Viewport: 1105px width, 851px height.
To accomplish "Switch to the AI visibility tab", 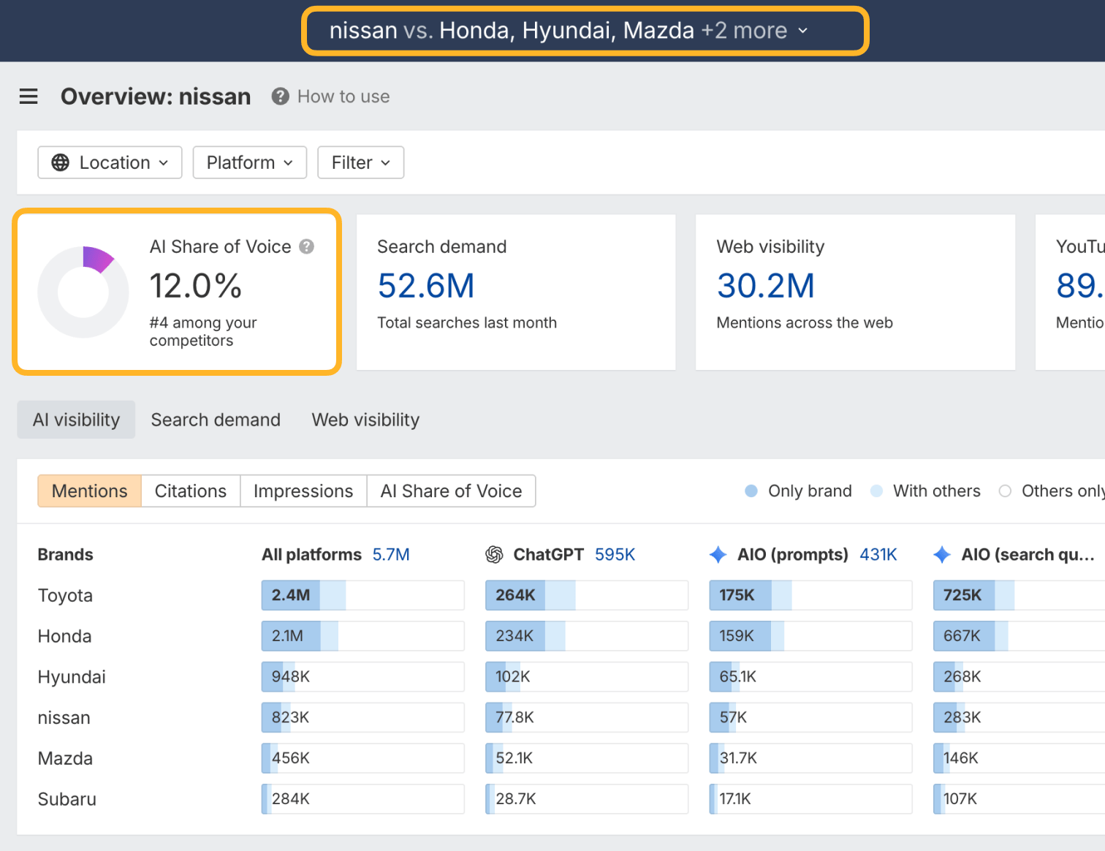I will [x=76, y=420].
